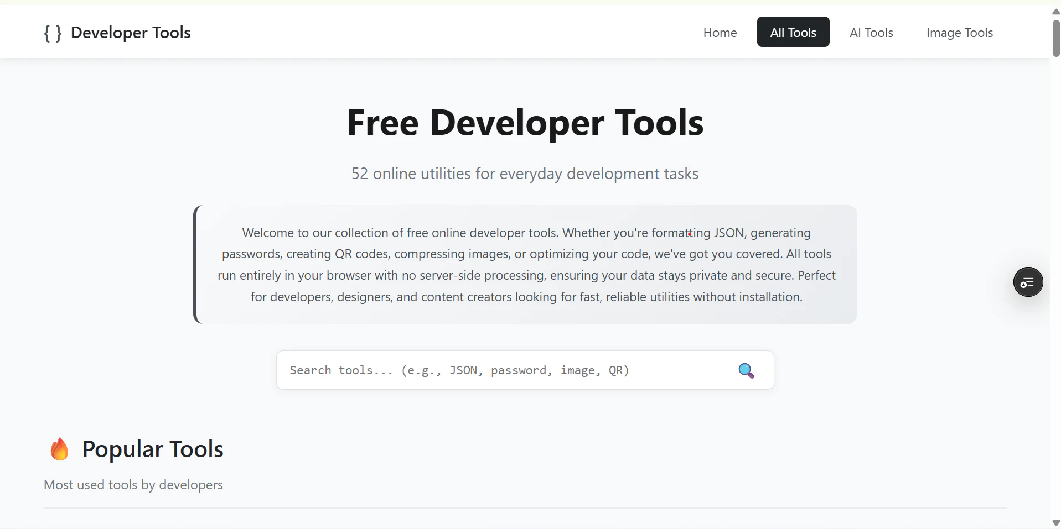1061x529 pixels.
Task: Open the floating filter button on the right
Action: (x=1027, y=282)
